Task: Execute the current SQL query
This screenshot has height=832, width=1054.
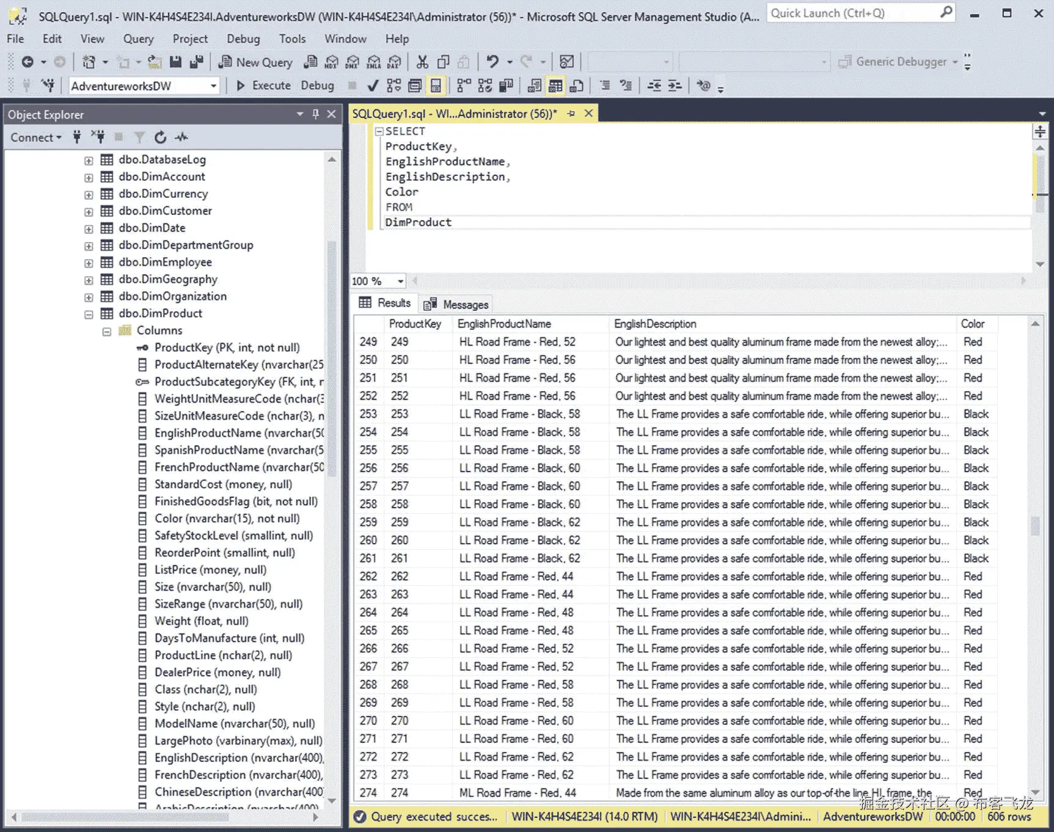Action: click(263, 86)
